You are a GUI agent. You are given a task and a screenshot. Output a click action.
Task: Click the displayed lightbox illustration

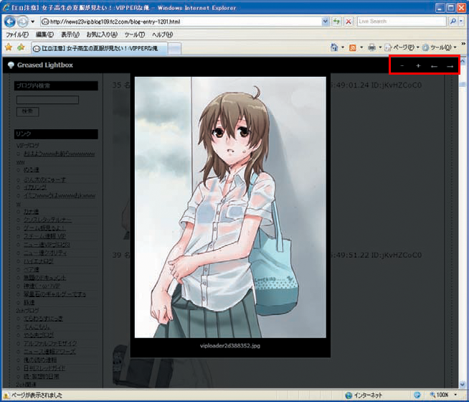pos(230,207)
